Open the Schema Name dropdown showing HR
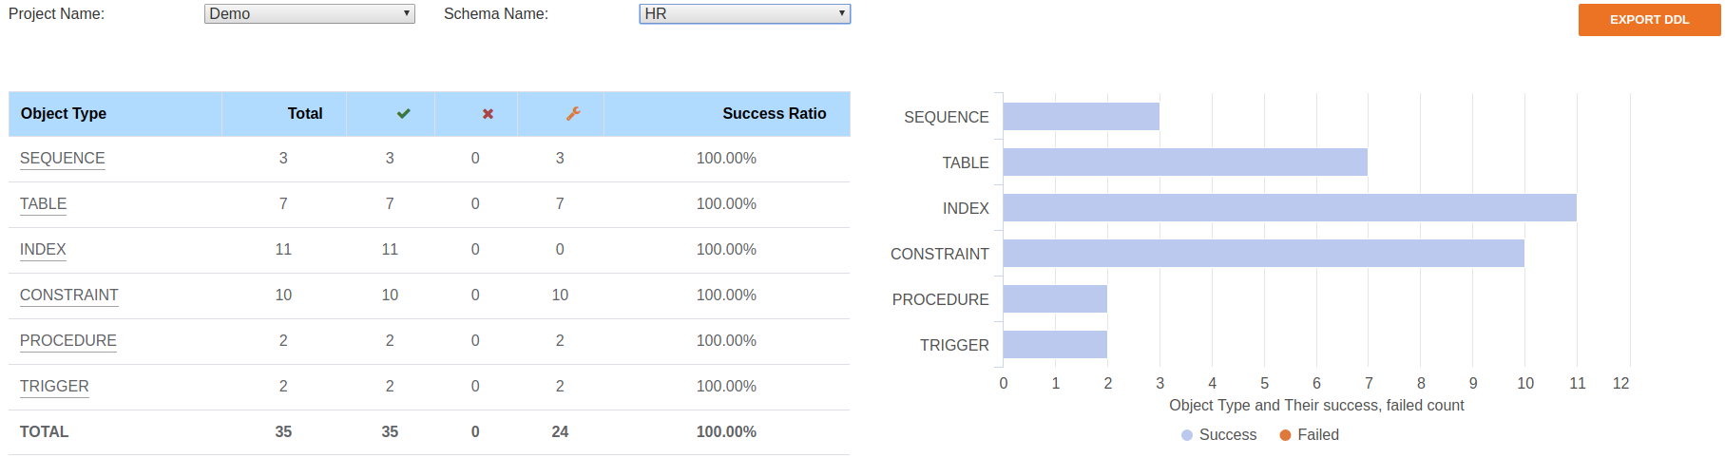 pos(745,14)
